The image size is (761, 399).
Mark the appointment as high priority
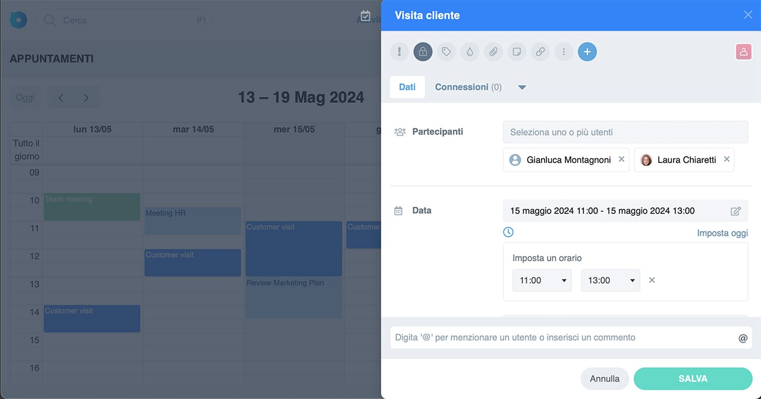pos(399,52)
